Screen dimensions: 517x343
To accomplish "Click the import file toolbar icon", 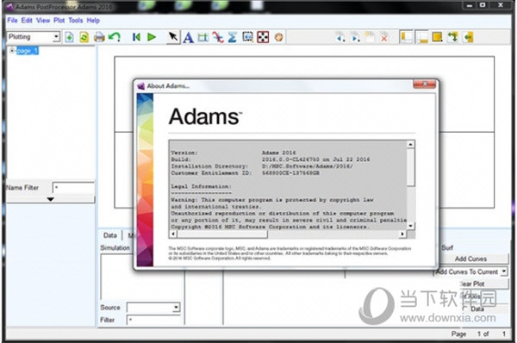I will (69, 37).
